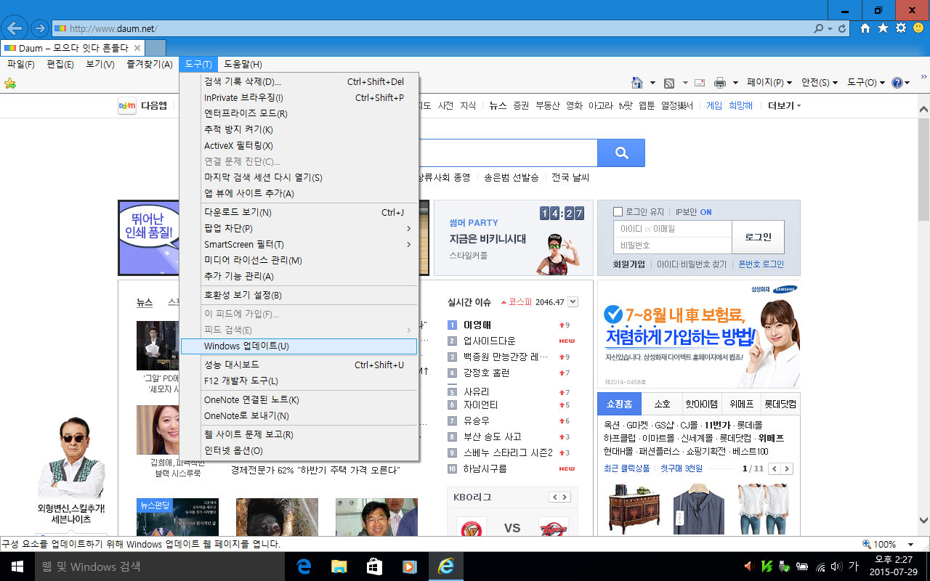Click the red speaker tray icon
The width and height of the screenshot is (930, 581).
[749, 566]
